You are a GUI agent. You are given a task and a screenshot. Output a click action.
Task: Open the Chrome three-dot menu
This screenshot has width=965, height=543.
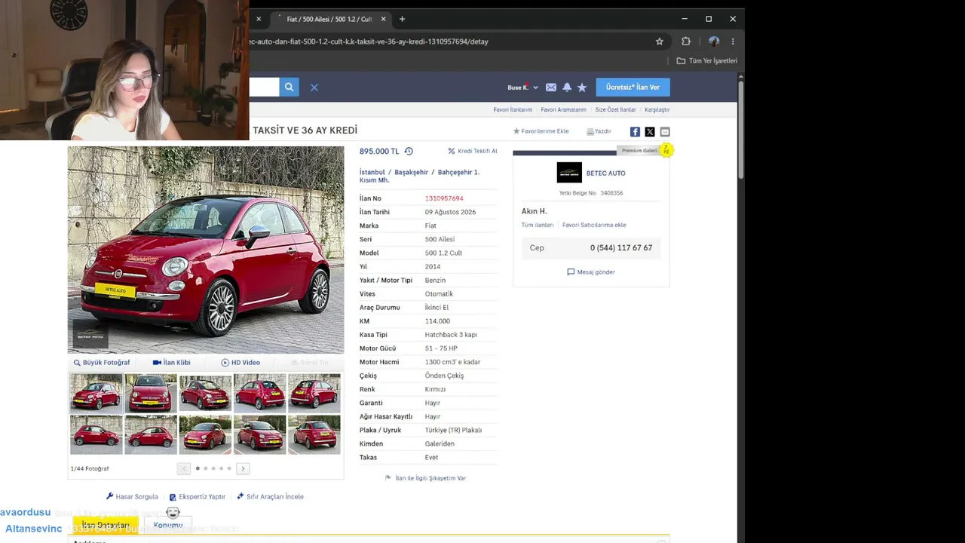pyautogui.click(x=733, y=41)
